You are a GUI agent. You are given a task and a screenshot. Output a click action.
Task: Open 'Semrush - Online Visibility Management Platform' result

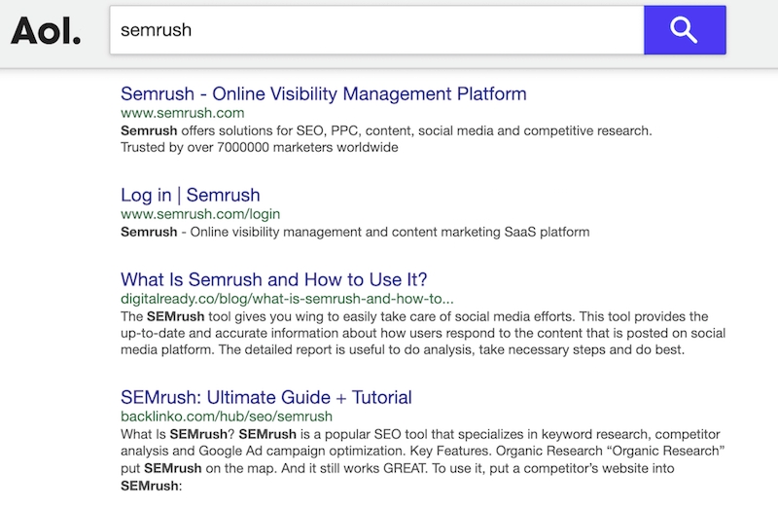(x=323, y=94)
